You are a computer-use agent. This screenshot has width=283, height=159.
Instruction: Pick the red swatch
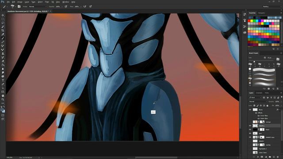coord(249,21)
